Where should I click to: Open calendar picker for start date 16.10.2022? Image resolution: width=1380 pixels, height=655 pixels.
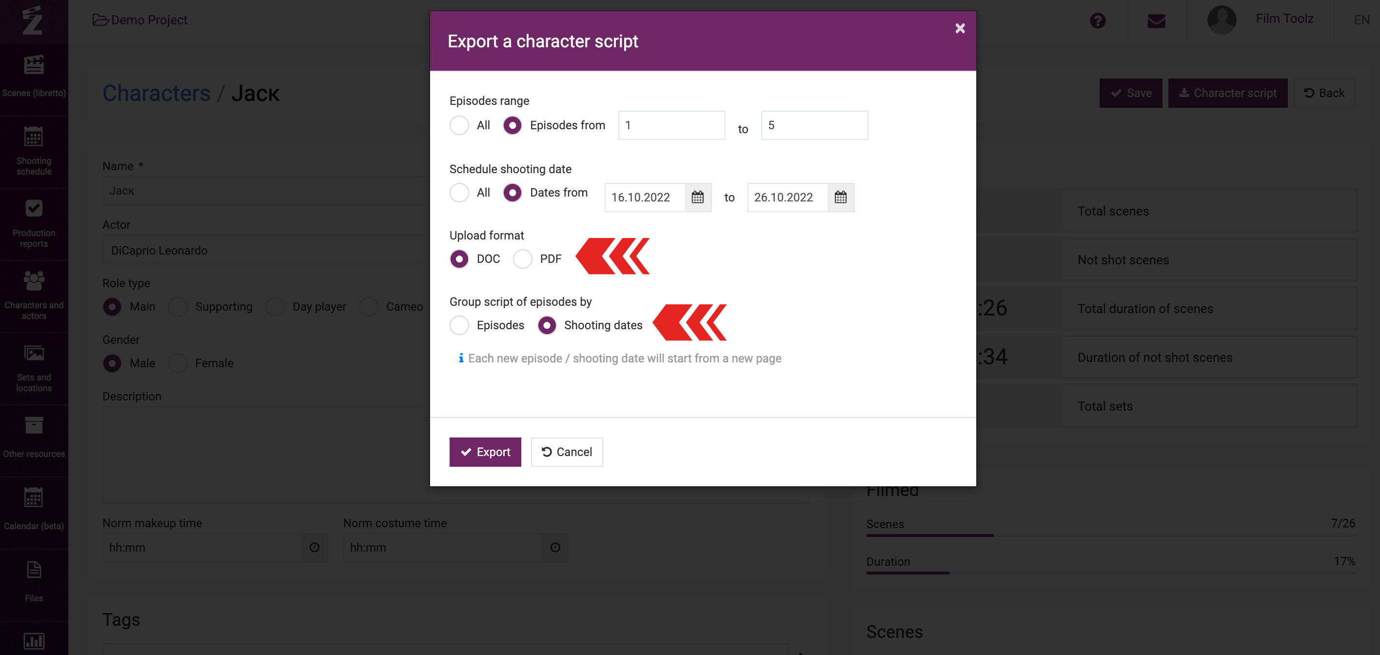[697, 197]
